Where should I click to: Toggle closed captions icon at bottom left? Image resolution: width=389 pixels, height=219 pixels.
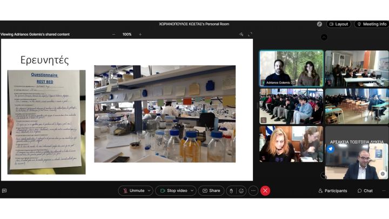coord(4,190)
